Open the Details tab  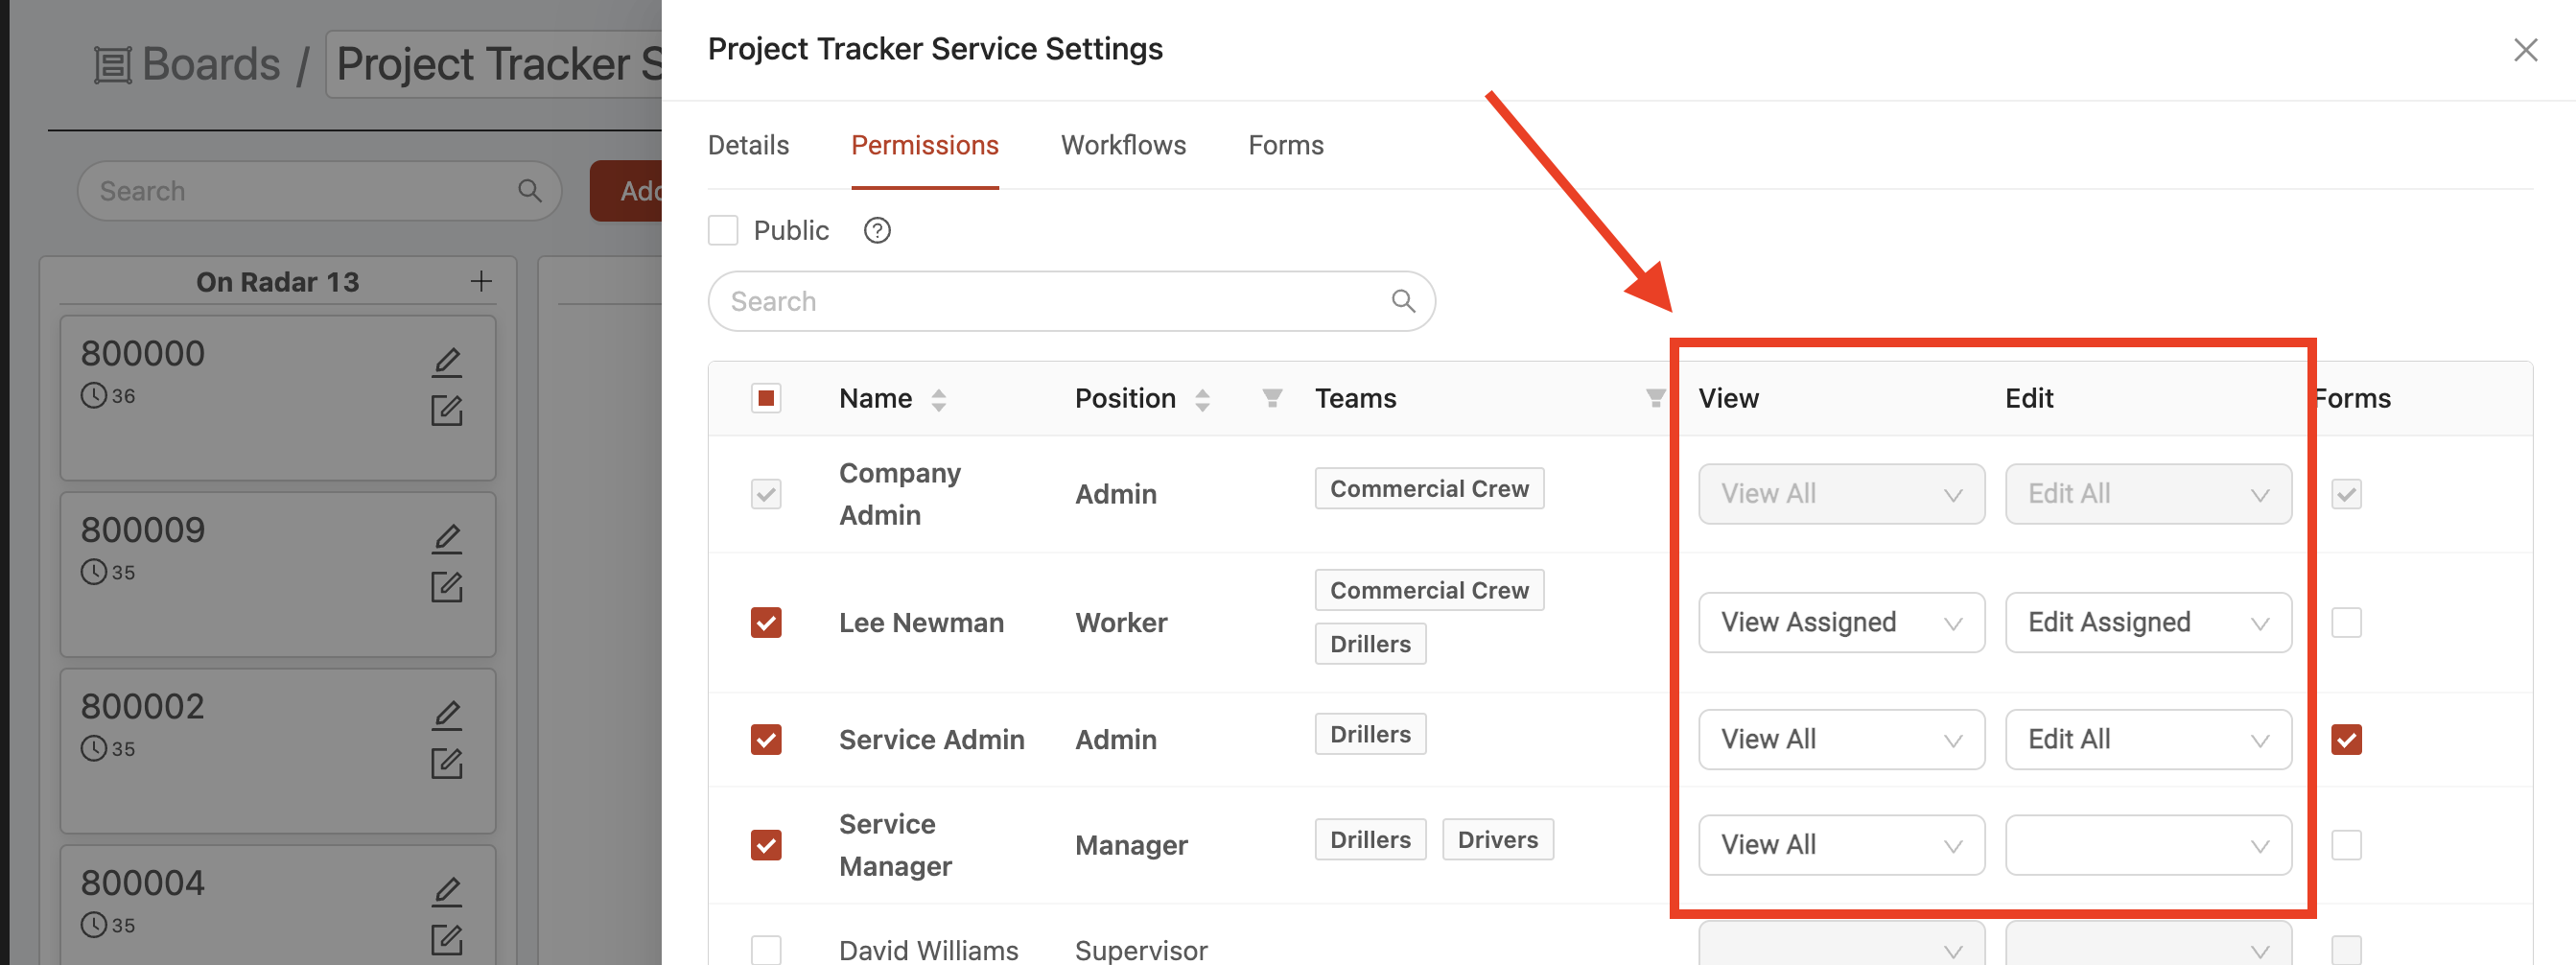click(748, 146)
